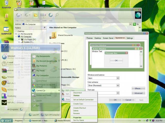Choose Status in the context menu
Image resolution: width=165 pixels, height=123 pixels.
click(84, 96)
